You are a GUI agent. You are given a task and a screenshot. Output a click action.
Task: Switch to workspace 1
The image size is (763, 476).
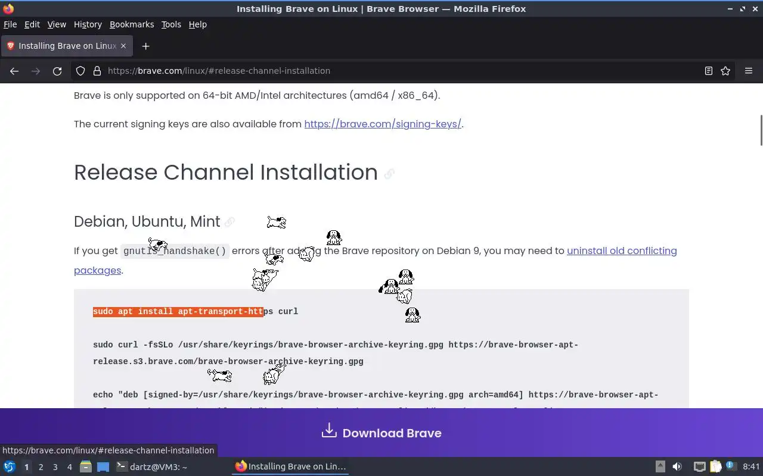26,467
